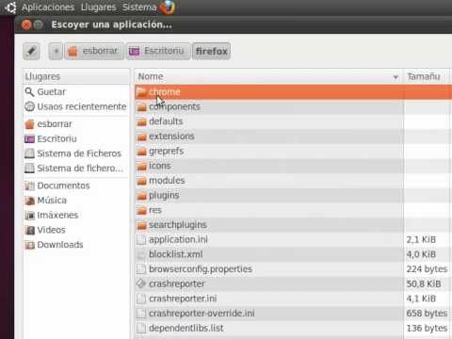Select the extensions folder
This screenshot has height=339, width=452.
coord(294,137)
